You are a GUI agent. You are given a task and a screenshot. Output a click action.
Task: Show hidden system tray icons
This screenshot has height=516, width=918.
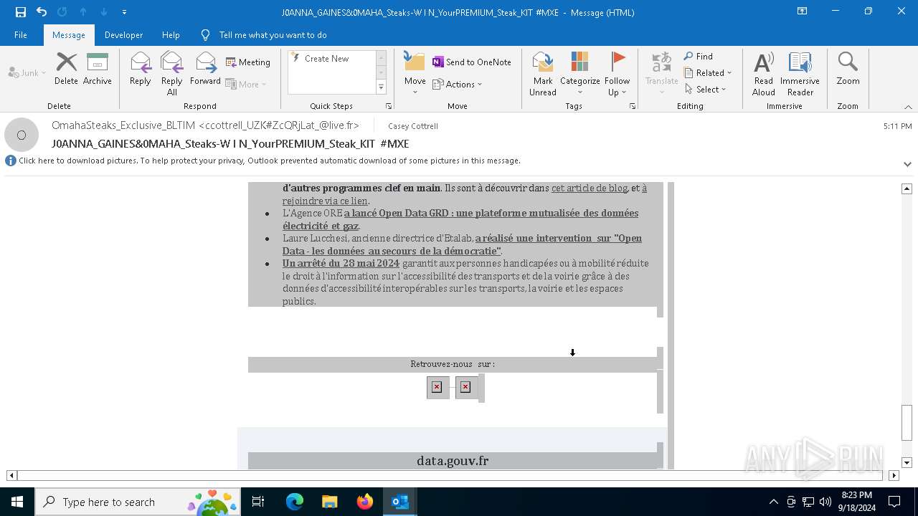[x=773, y=502]
